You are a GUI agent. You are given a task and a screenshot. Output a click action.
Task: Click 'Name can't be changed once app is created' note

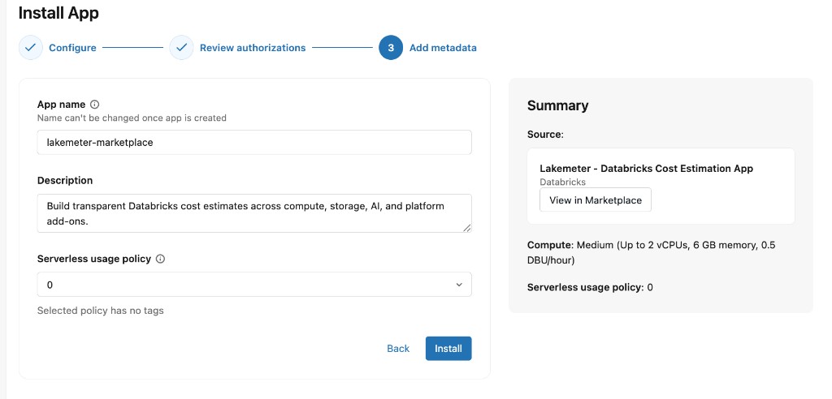tap(132, 118)
